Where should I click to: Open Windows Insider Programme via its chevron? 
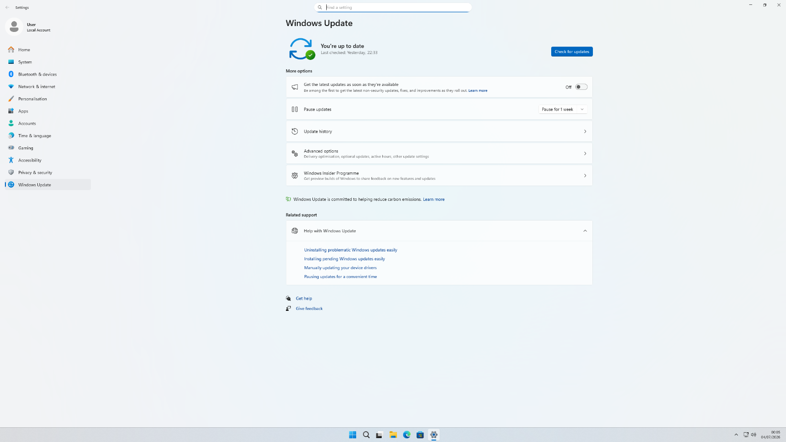(585, 176)
